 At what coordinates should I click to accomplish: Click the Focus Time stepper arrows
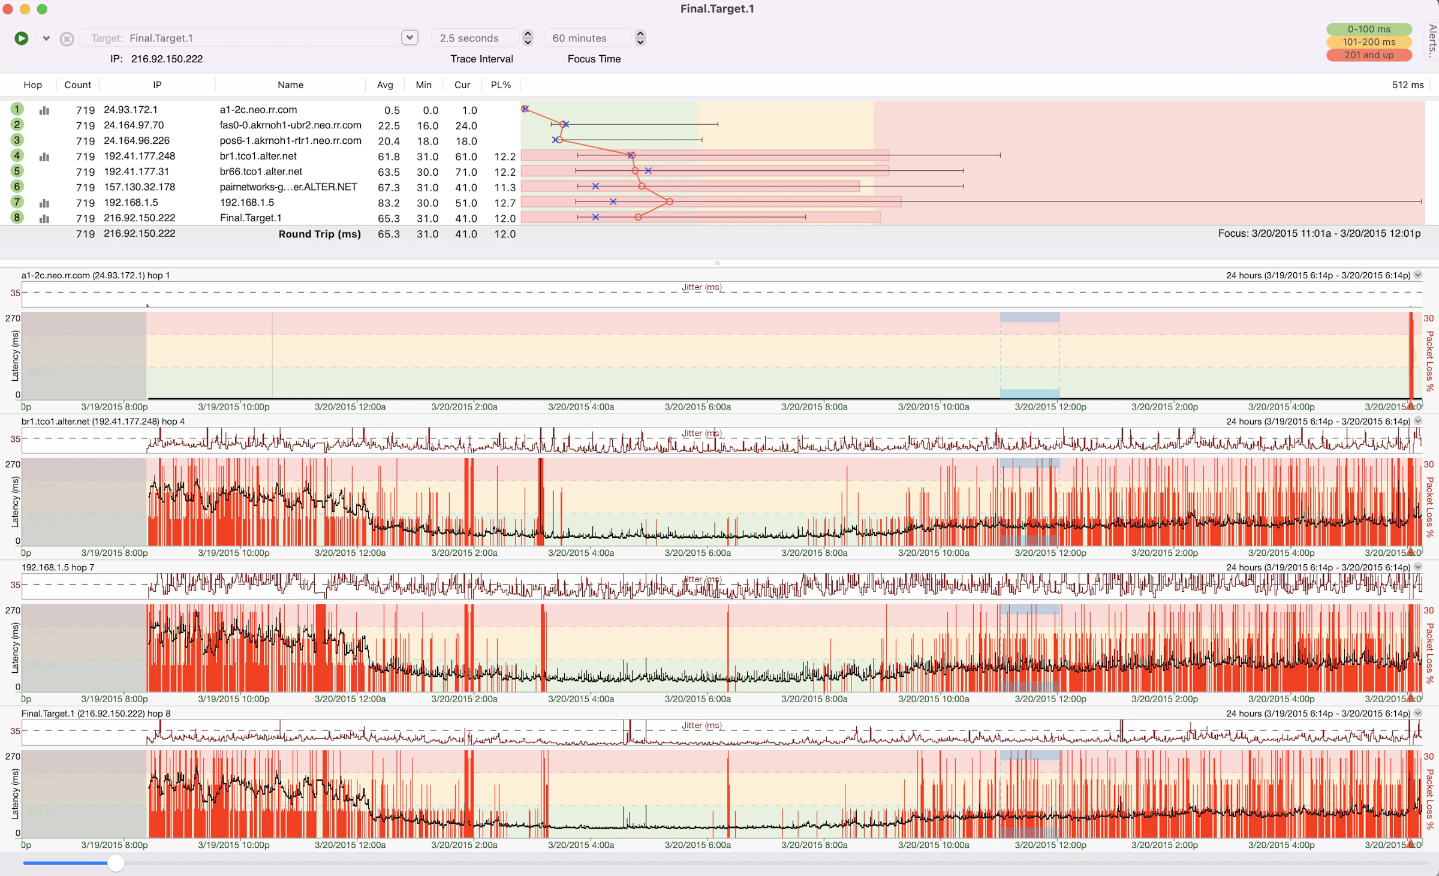tap(640, 38)
